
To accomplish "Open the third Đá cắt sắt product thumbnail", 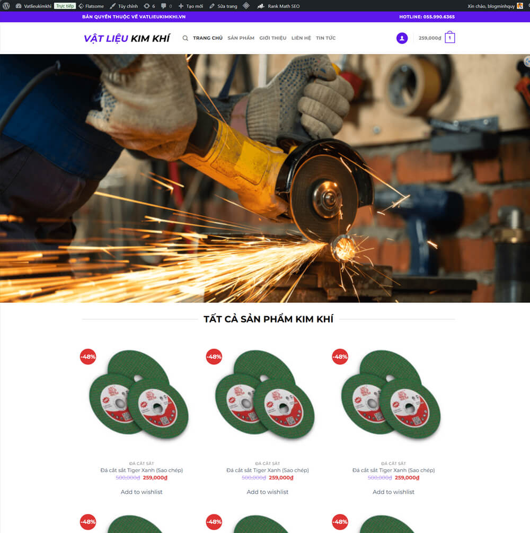I will [393, 396].
